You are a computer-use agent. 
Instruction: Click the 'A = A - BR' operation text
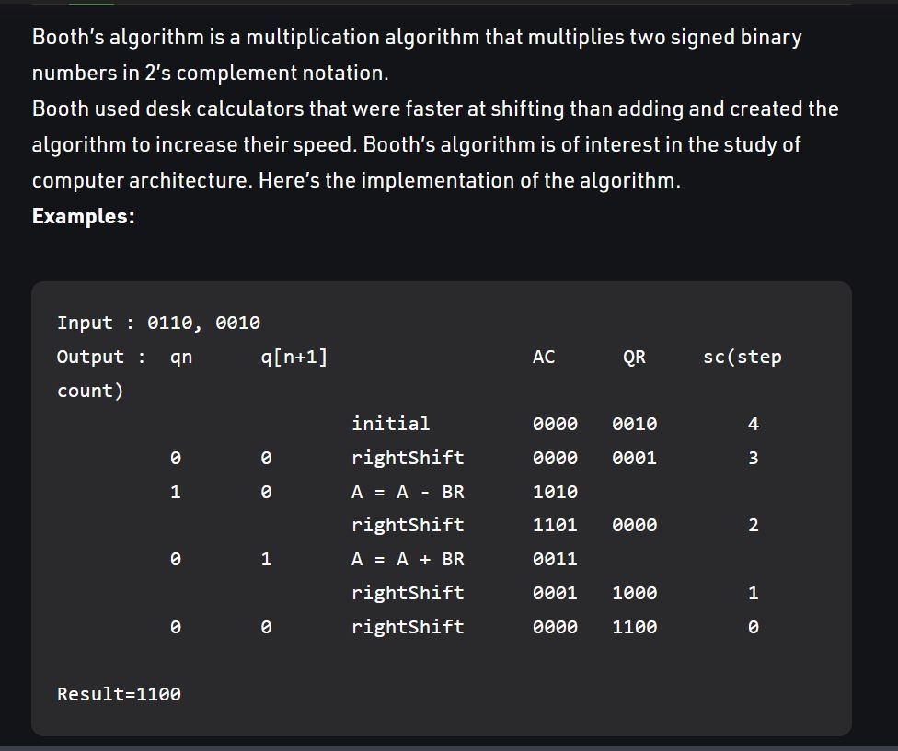pos(408,492)
